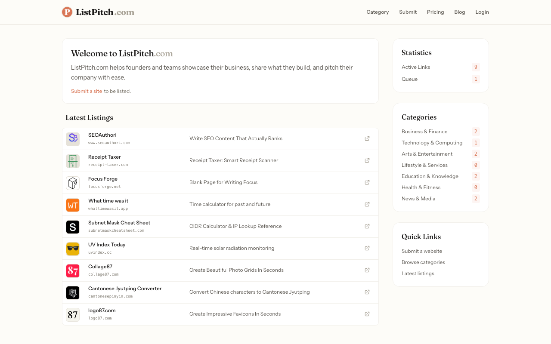Click the Subnet Mask Cheat Sheet title
Viewport: 551px width, 344px height.
pos(119,223)
